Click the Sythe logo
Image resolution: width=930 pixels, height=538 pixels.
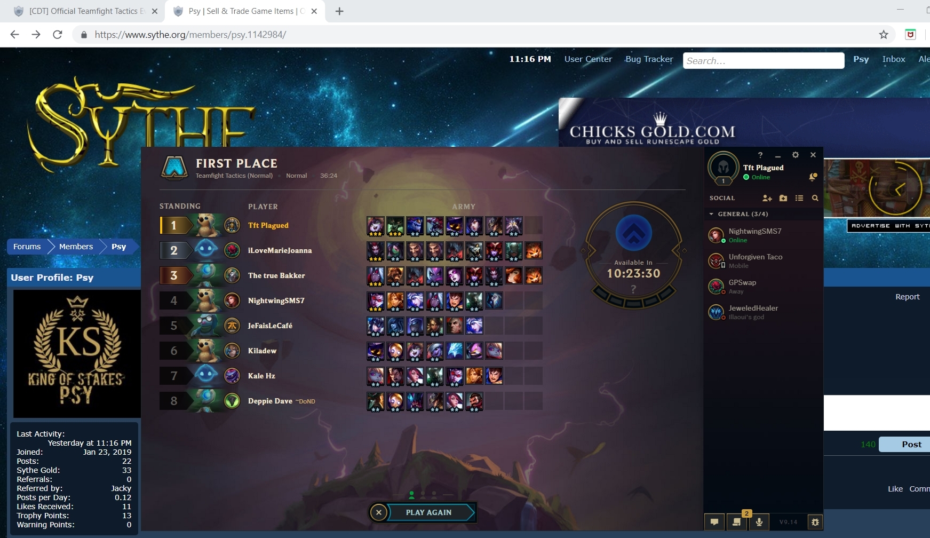(x=141, y=123)
